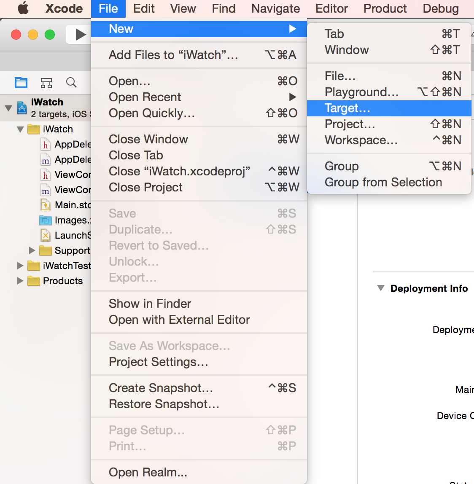Open the Find navigator magnifier icon

(71, 82)
